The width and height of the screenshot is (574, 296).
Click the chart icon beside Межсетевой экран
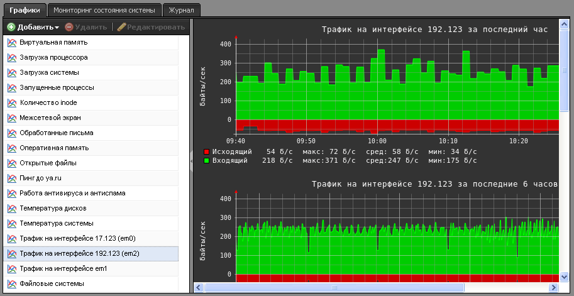coord(11,118)
